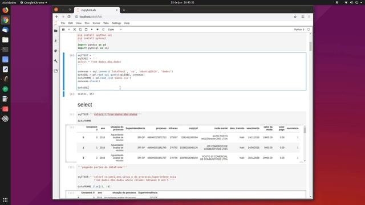Open the file browser in the left sidebar
Viewport: 365px width, 205px height.
(56, 31)
